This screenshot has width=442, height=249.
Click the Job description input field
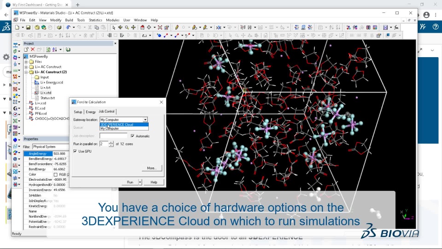113,136
